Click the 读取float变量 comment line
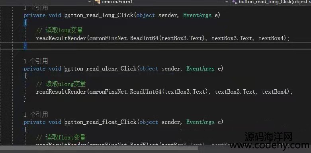Screen dimensions: 311x153 click(61, 137)
